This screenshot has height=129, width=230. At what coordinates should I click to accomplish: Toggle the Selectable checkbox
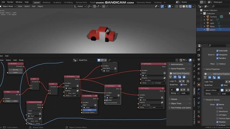point(217,51)
